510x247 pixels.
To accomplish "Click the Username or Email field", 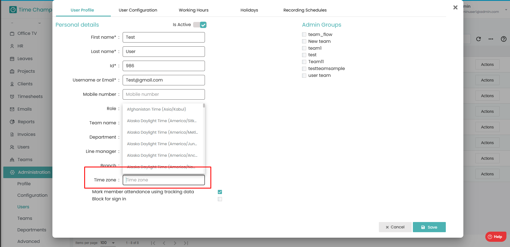I will click(x=164, y=80).
